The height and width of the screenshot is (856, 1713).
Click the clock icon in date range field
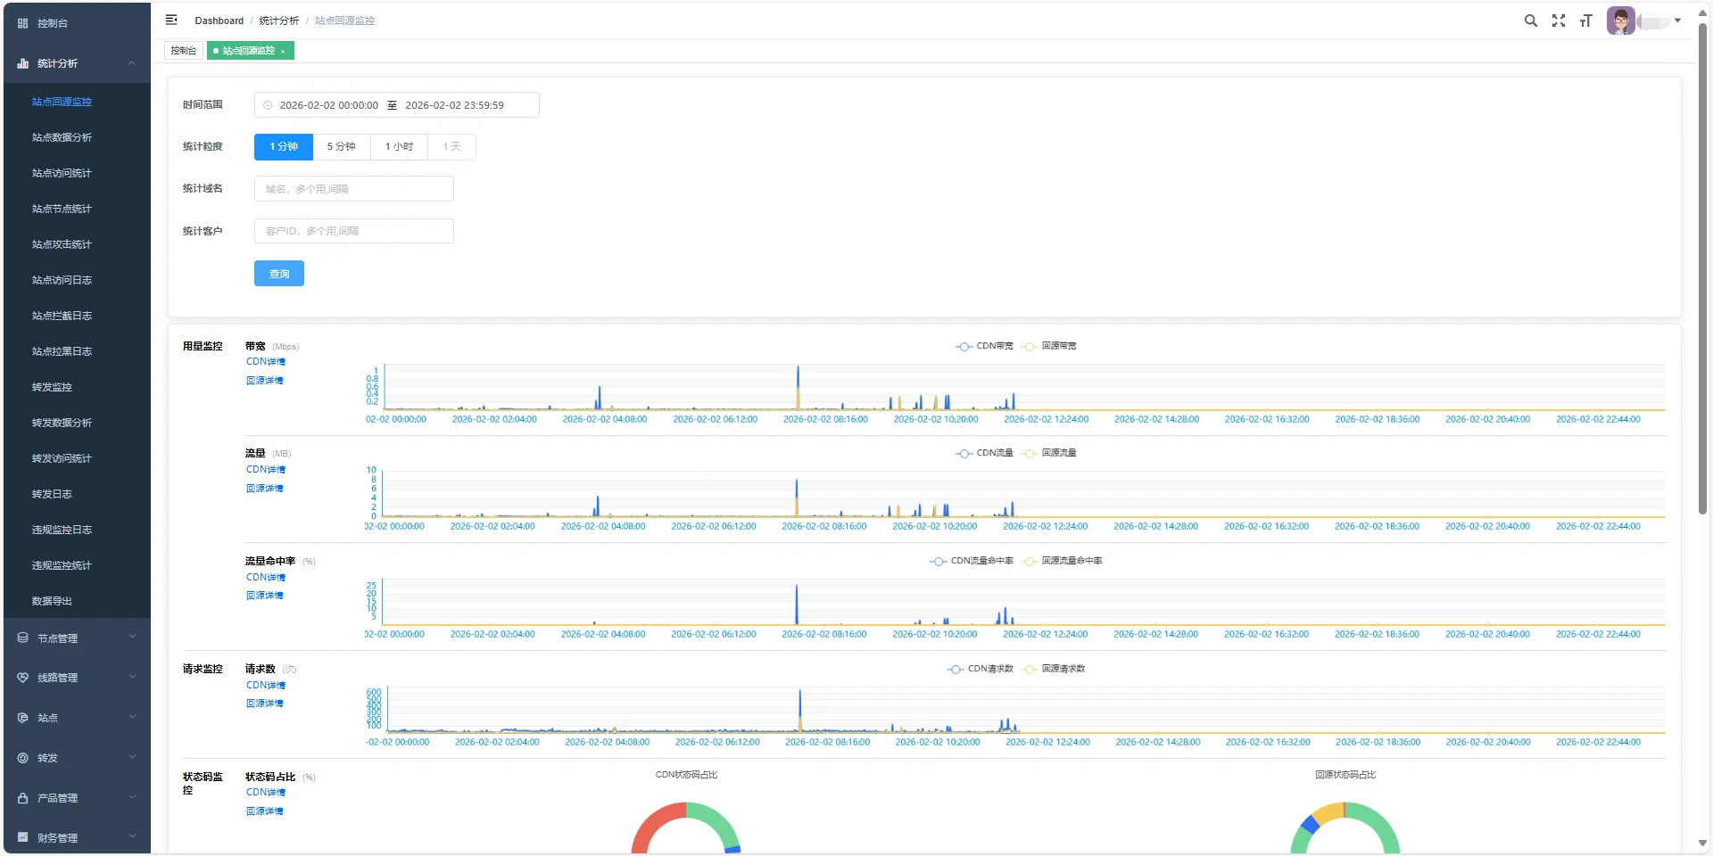pyautogui.click(x=268, y=105)
